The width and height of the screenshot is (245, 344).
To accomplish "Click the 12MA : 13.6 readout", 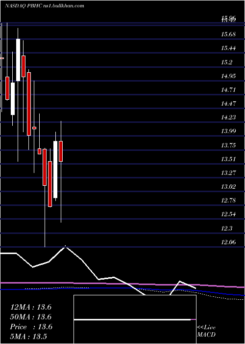I will tap(31, 307).
